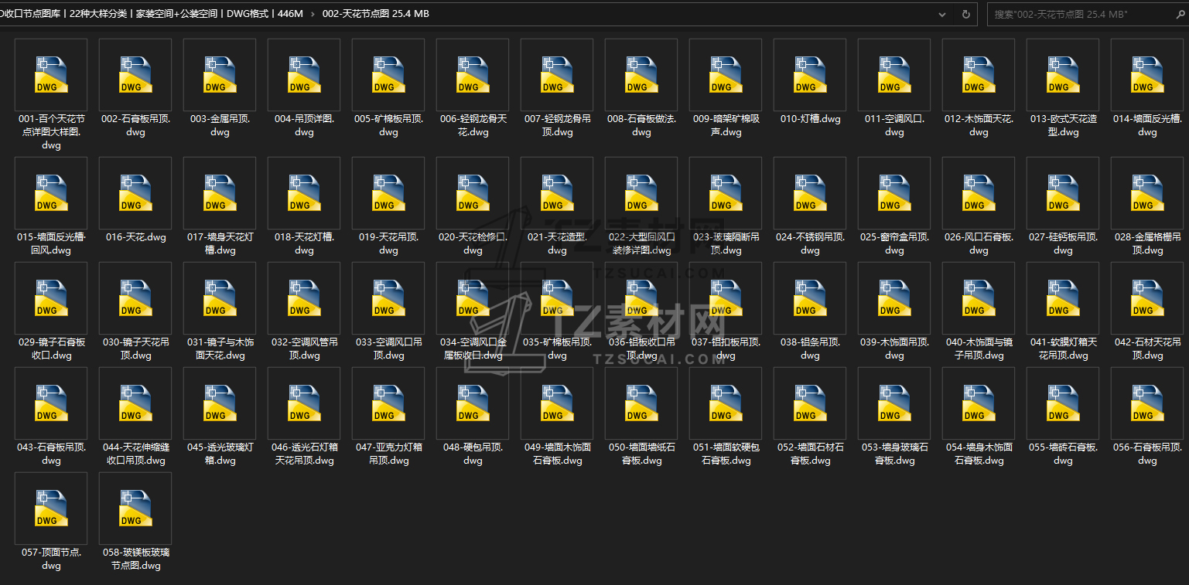Click file name 044-天花伸缩缝收口吊顶.dwg
The width and height of the screenshot is (1189, 585).
point(135,454)
